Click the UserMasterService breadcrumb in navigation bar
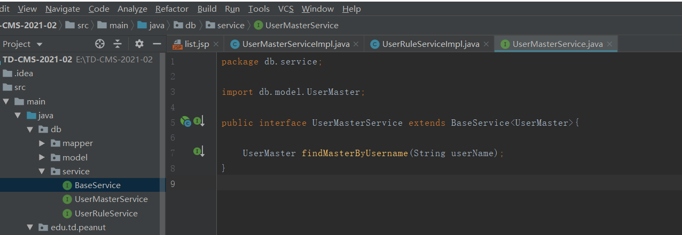 [x=296, y=25]
